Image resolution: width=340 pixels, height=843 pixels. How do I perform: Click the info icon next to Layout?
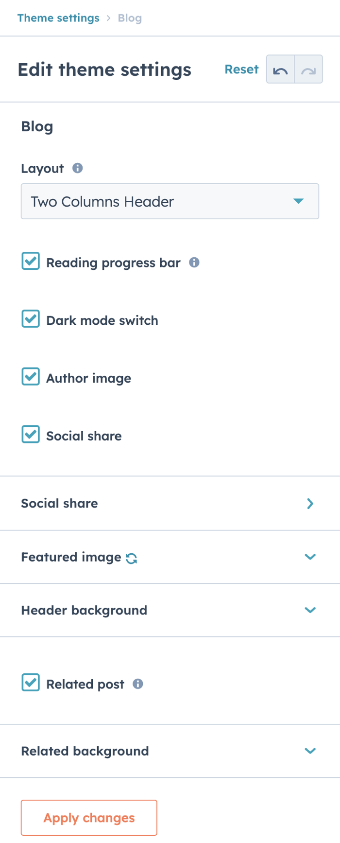click(78, 169)
